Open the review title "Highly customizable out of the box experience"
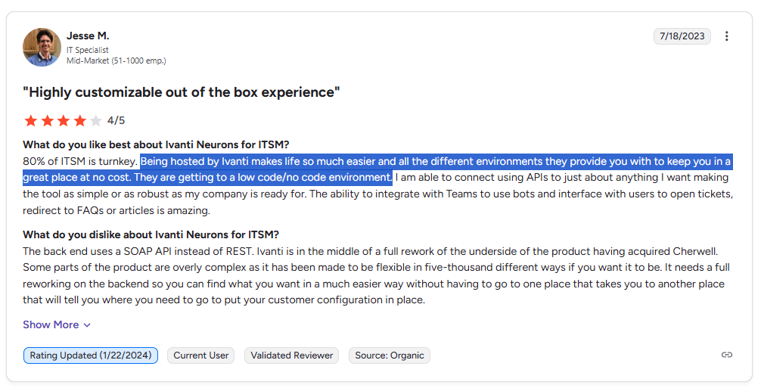Image resolution: width=761 pixels, height=388 pixels. click(182, 92)
